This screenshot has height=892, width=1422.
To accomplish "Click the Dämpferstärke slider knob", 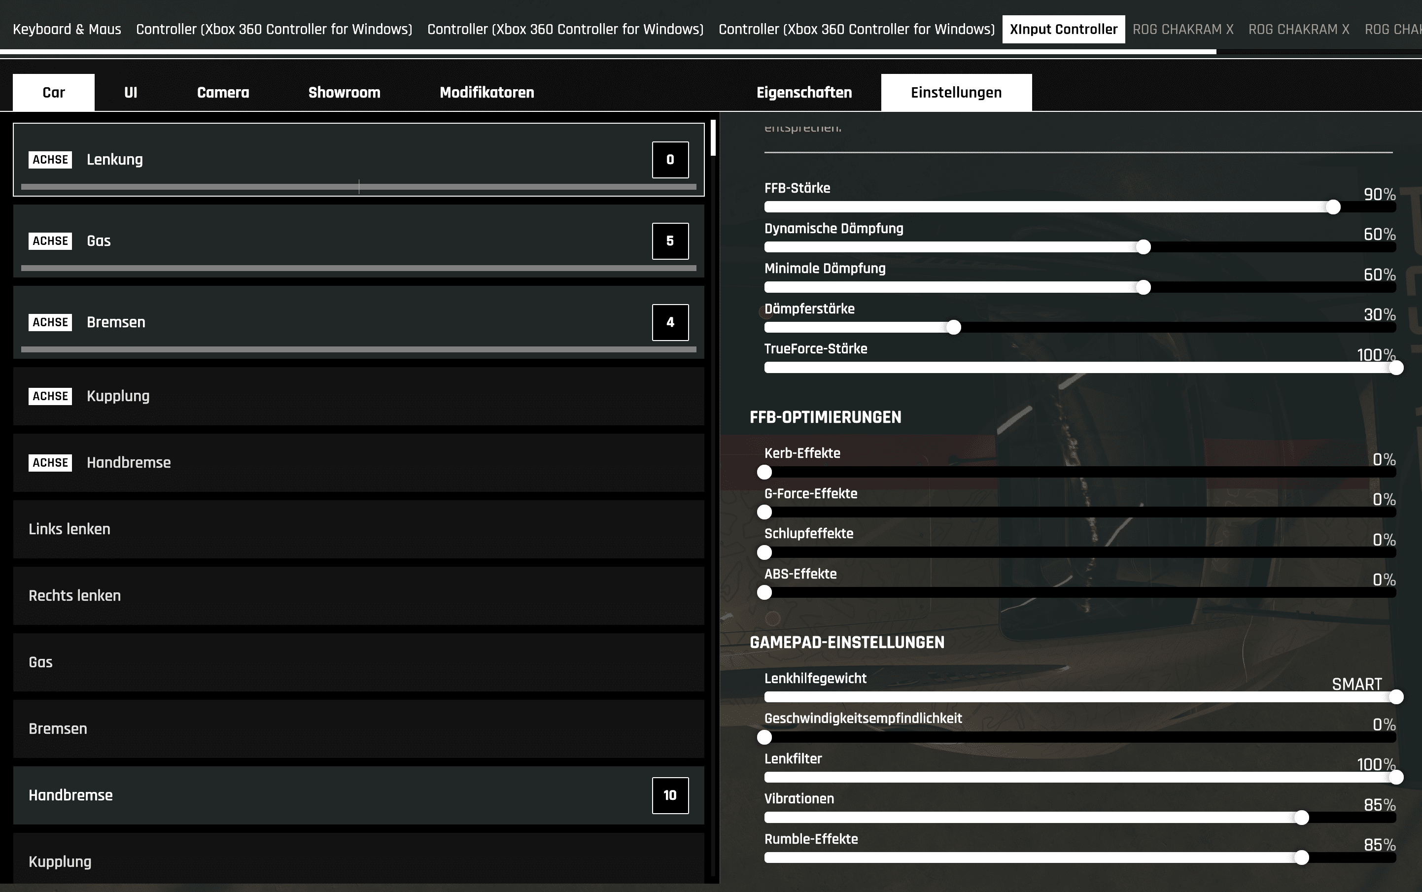I will 954,327.
